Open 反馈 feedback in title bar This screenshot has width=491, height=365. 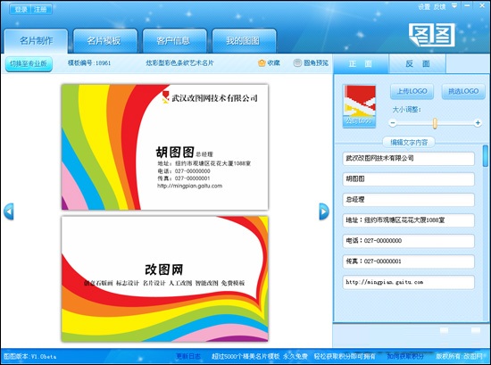(x=439, y=6)
